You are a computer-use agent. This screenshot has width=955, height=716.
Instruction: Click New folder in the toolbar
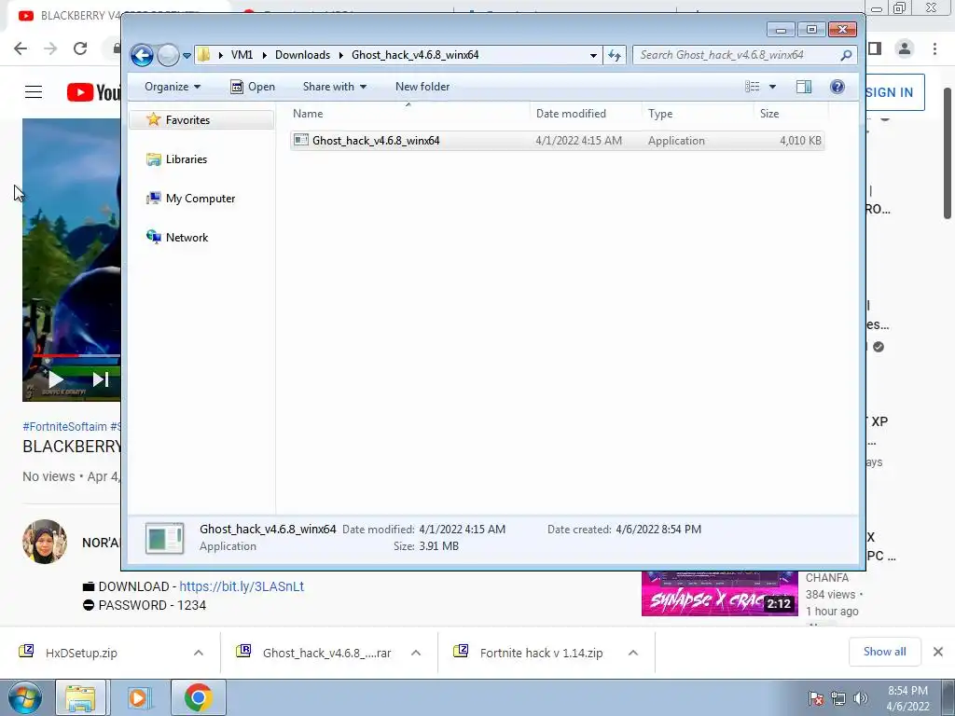(x=422, y=87)
